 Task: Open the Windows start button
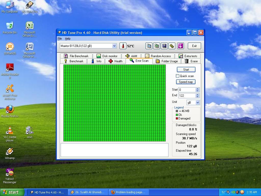click(x=12, y=192)
